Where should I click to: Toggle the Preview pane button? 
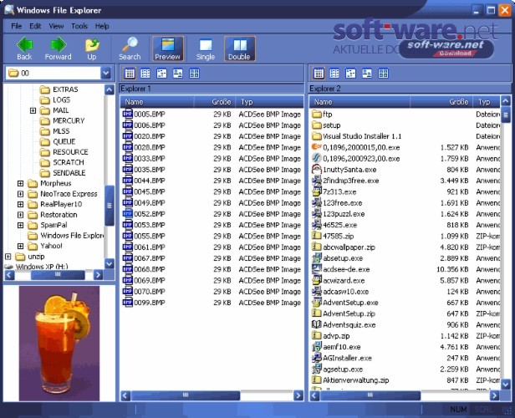pyautogui.click(x=167, y=48)
